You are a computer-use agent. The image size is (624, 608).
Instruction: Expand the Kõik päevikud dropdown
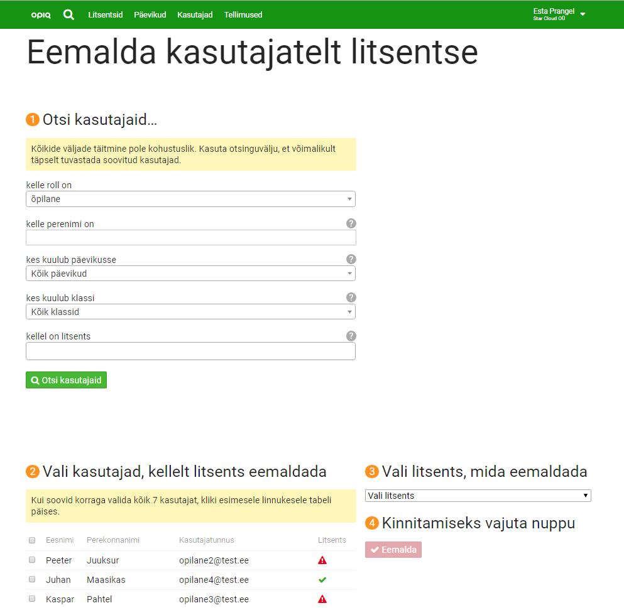click(x=190, y=274)
